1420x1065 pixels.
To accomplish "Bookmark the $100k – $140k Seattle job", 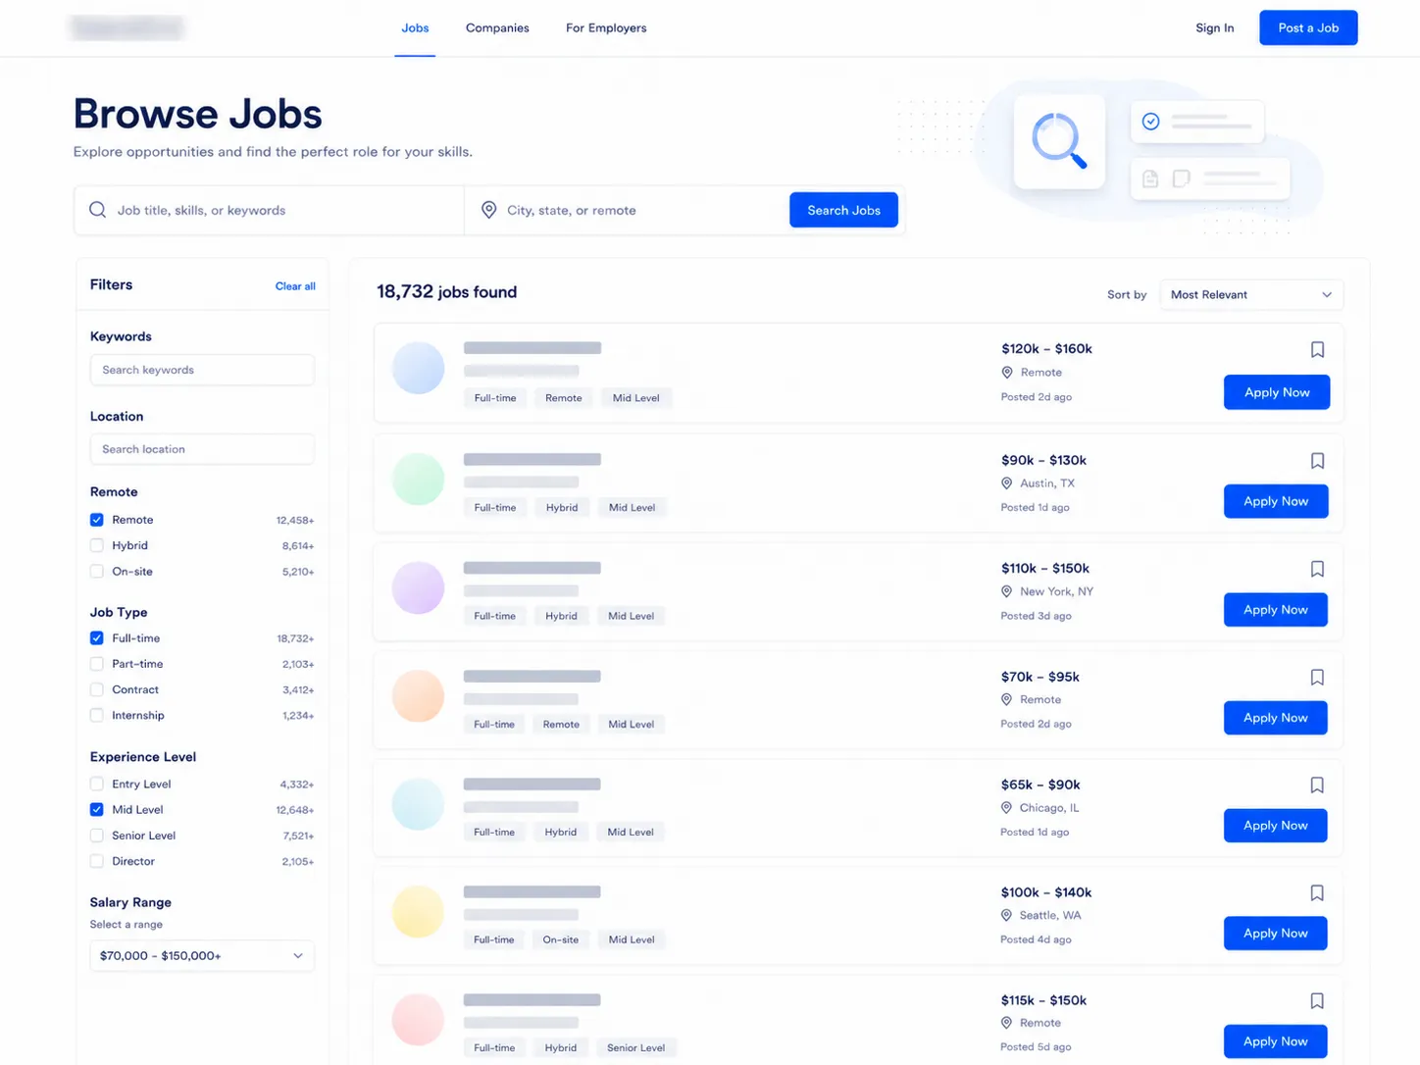I will coord(1317,892).
